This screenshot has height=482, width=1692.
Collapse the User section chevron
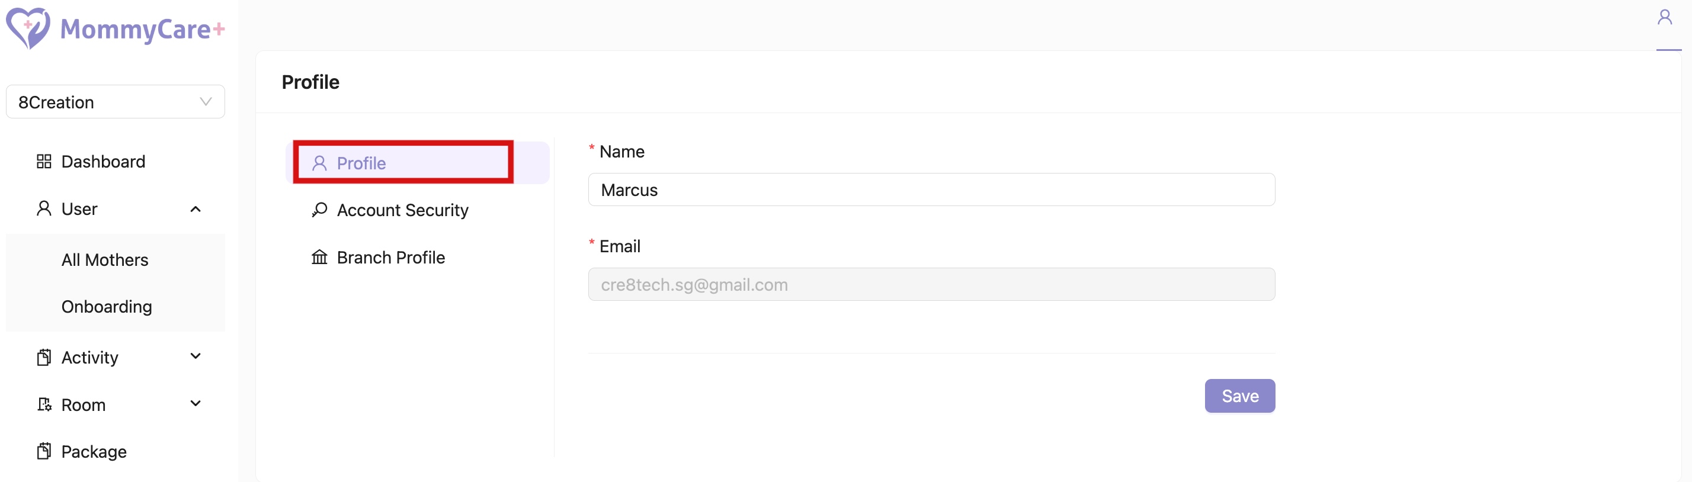(x=195, y=209)
